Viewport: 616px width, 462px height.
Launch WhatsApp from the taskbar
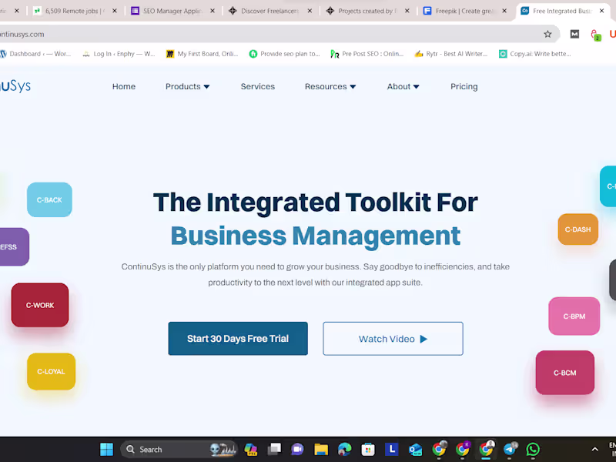(533, 449)
